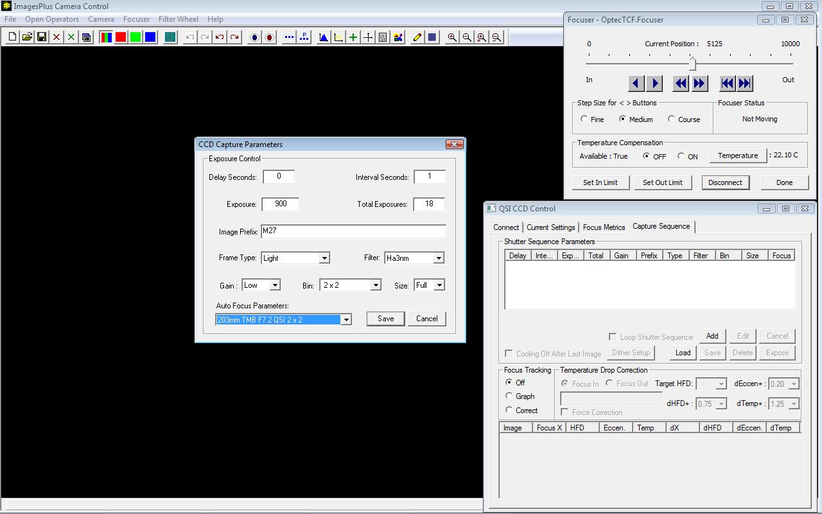Viewport: 822px width, 514px height.
Task: Select Correct focus tracking option
Action: pyautogui.click(x=509, y=410)
